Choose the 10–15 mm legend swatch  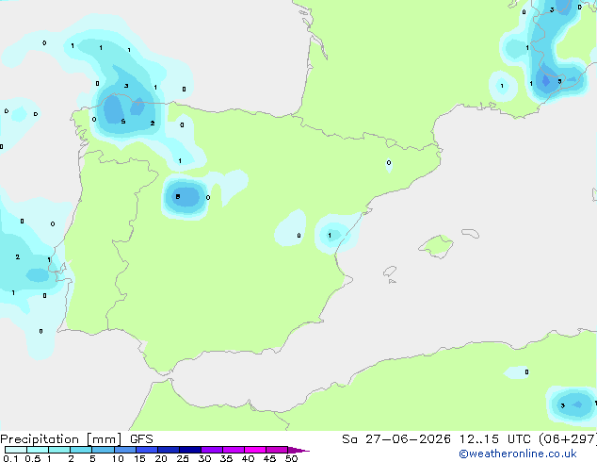[x=125, y=450]
